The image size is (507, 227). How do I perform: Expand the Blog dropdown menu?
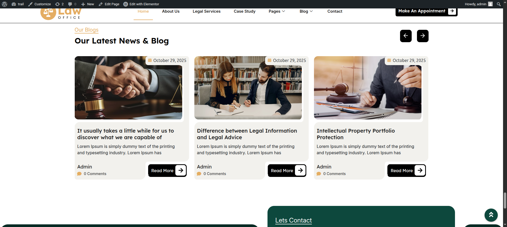click(x=306, y=11)
